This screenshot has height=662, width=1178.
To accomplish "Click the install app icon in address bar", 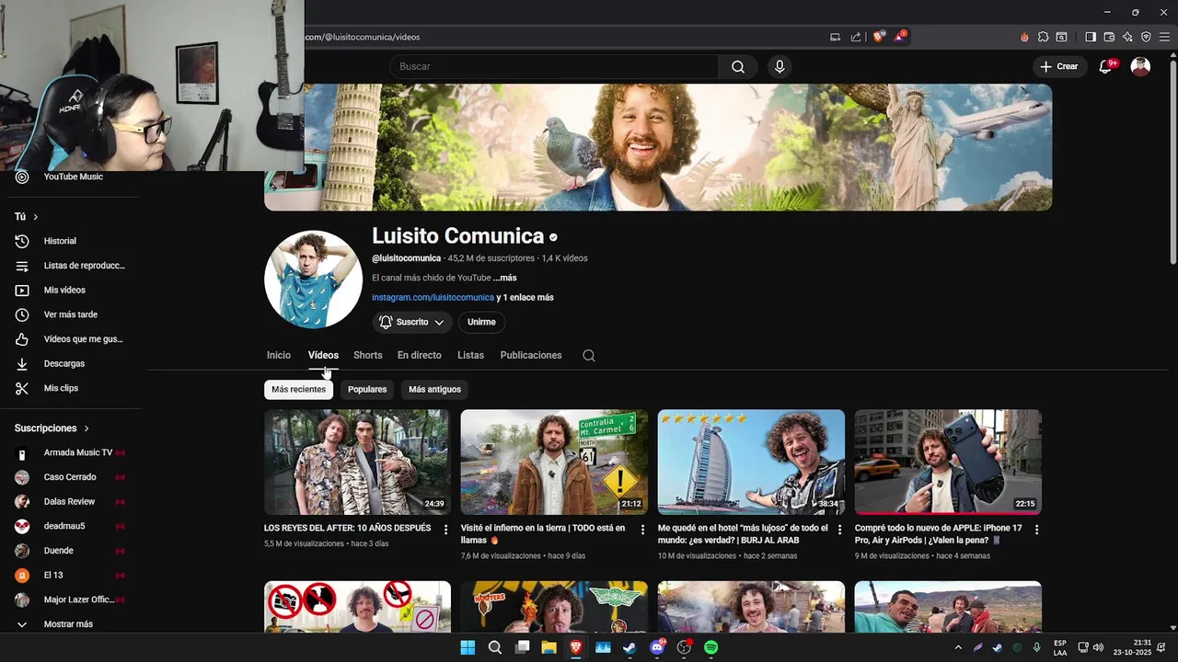I will point(835,37).
